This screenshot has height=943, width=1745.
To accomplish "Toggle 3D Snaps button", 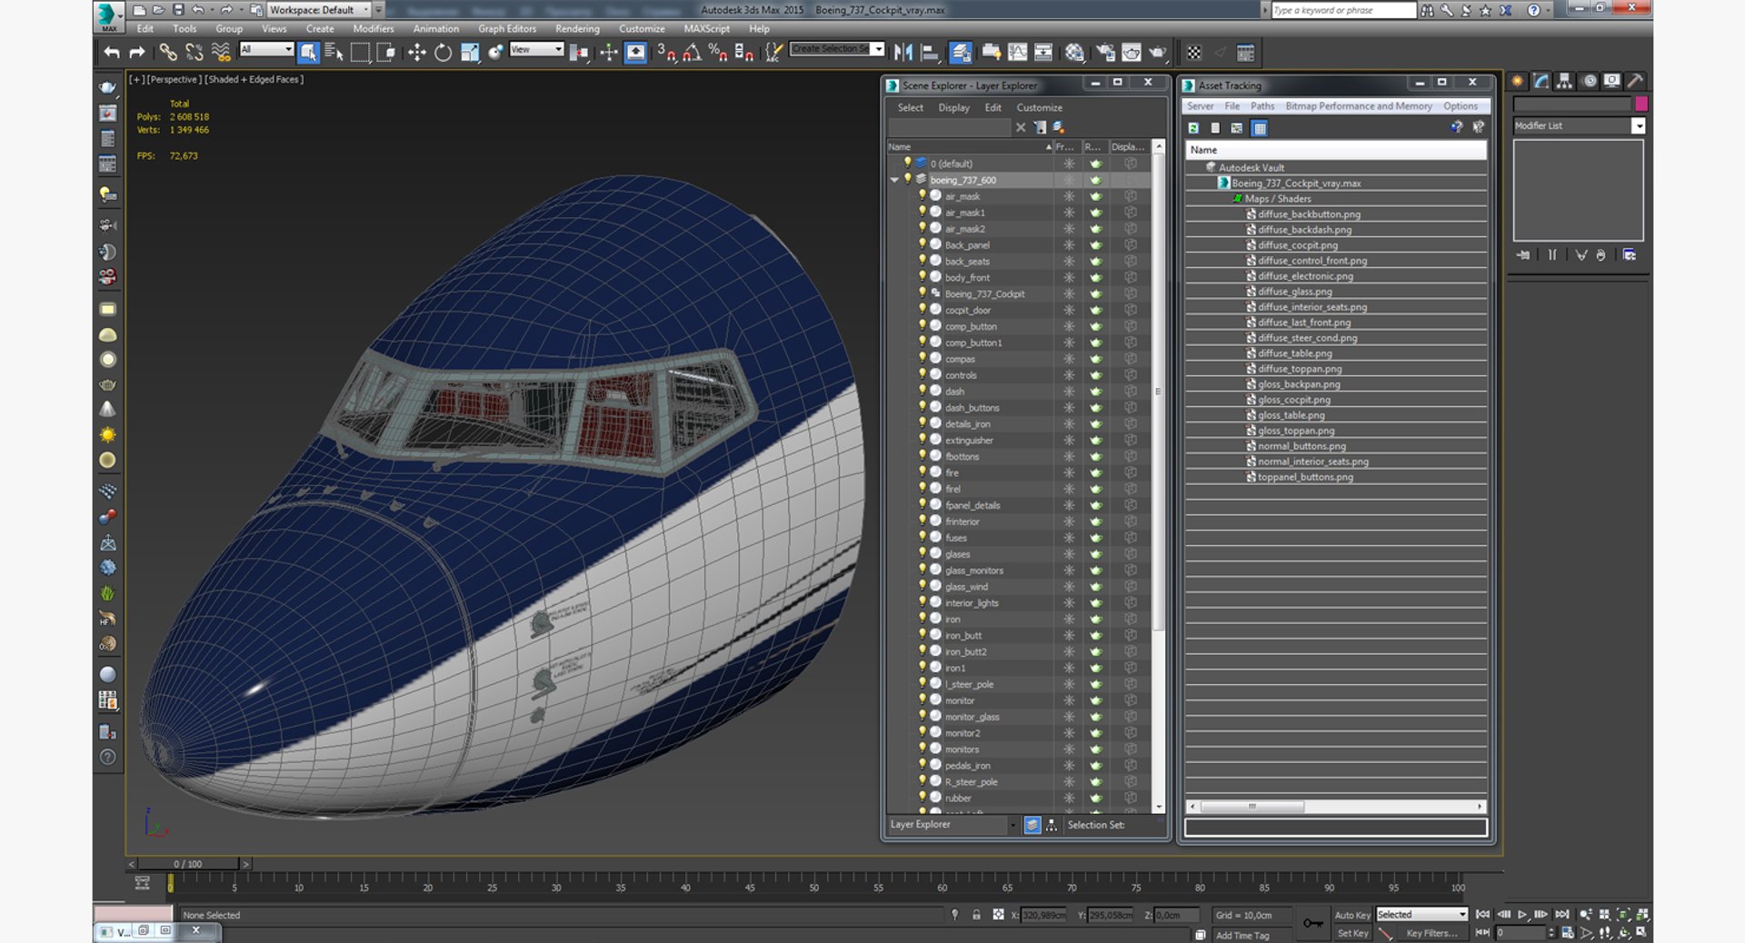I will point(666,53).
